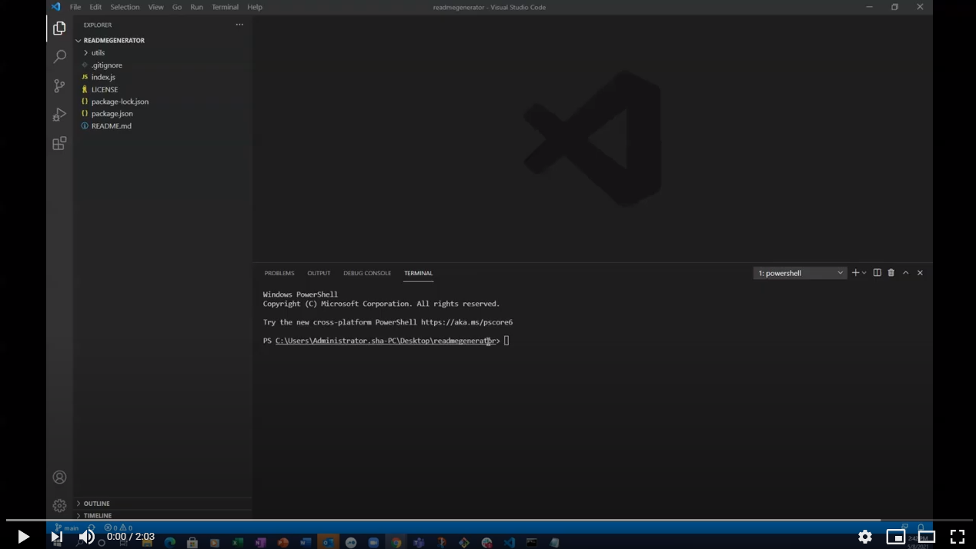Image resolution: width=976 pixels, height=549 pixels.
Task: Open the launch profile arrow beside new terminal
Action: 864,273
